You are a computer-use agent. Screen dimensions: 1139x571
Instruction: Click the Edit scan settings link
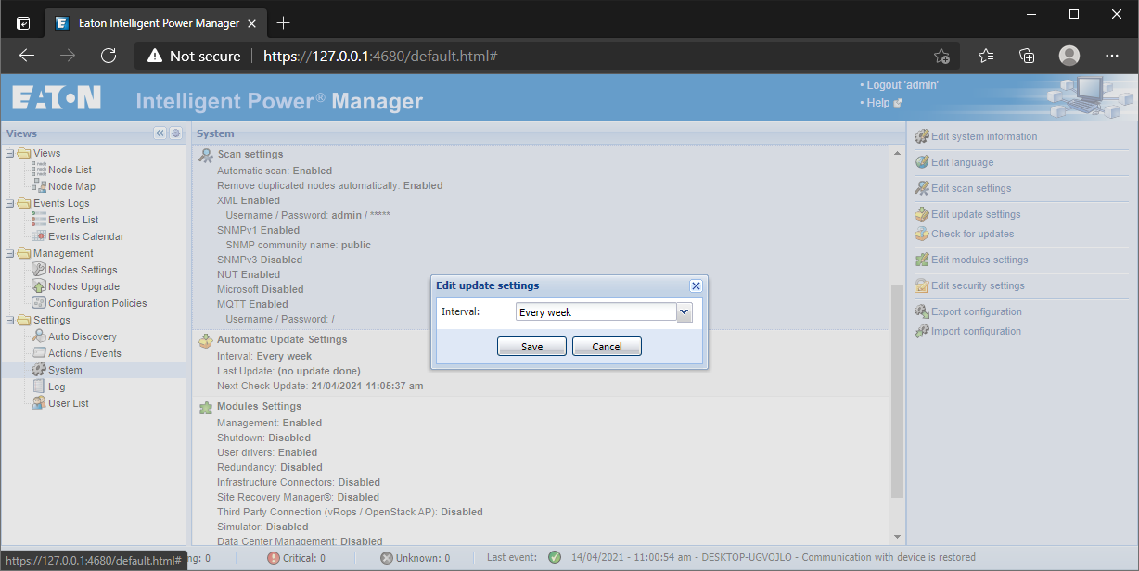[971, 188]
